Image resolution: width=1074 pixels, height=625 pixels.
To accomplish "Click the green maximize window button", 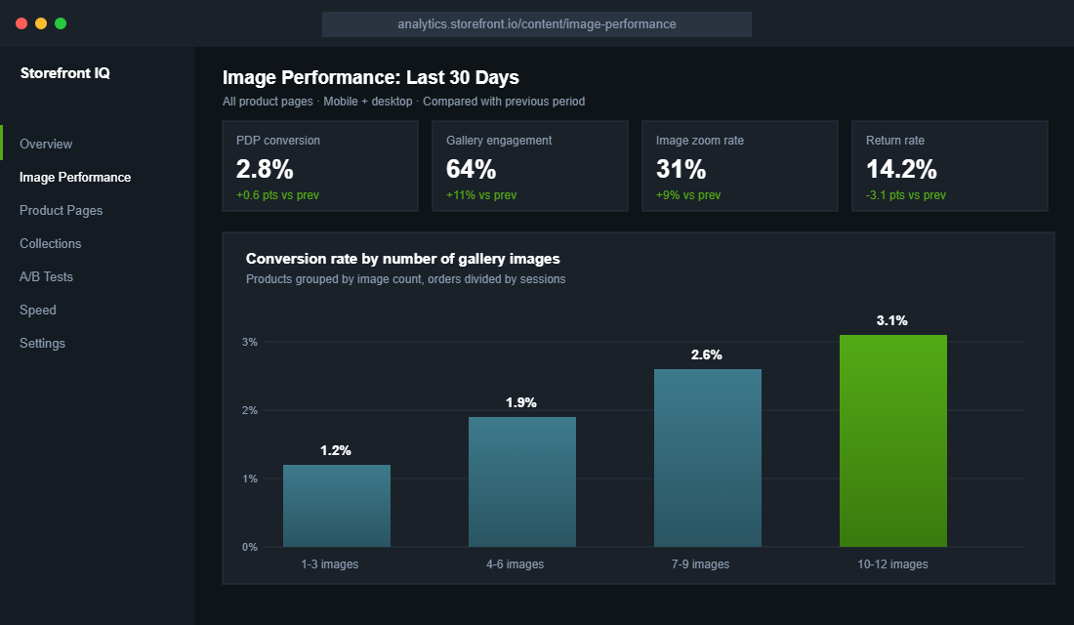I will pyautogui.click(x=61, y=23).
